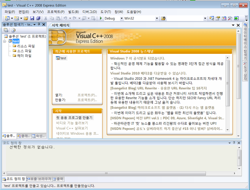Image resolution: width=250 pixels, height=190 pixels.
Task: Open the 도움말(H) menu
Action: click(x=134, y=12)
